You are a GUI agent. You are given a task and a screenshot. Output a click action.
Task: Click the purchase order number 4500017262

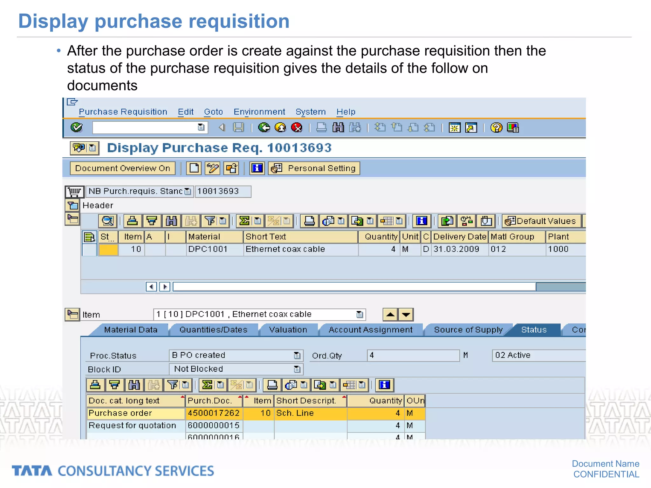tap(213, 413)
